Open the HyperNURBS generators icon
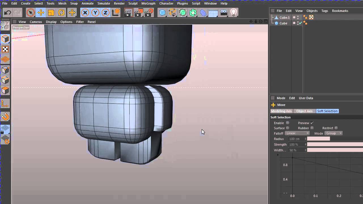363x204 pixels. click(x=183, y=13)
